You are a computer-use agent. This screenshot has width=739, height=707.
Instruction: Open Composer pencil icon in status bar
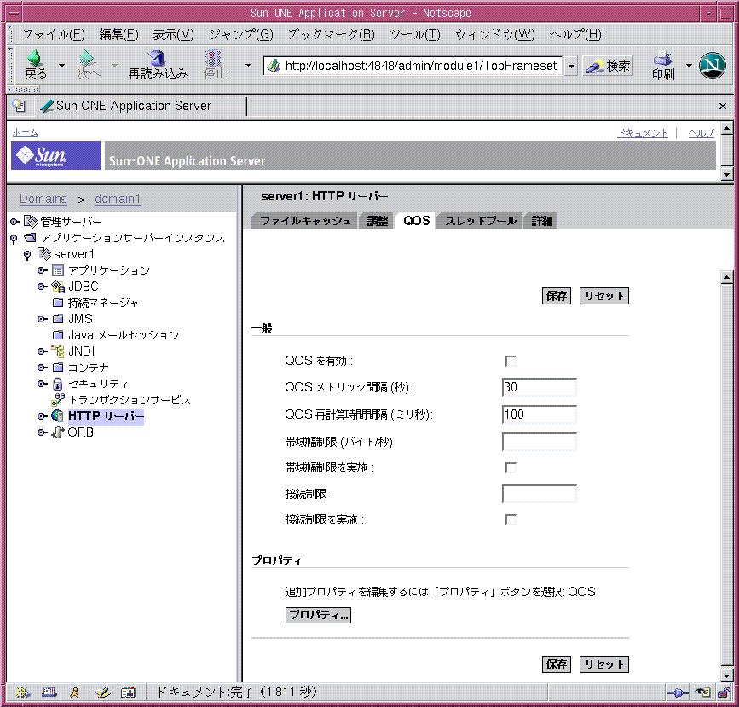point(102,693)
